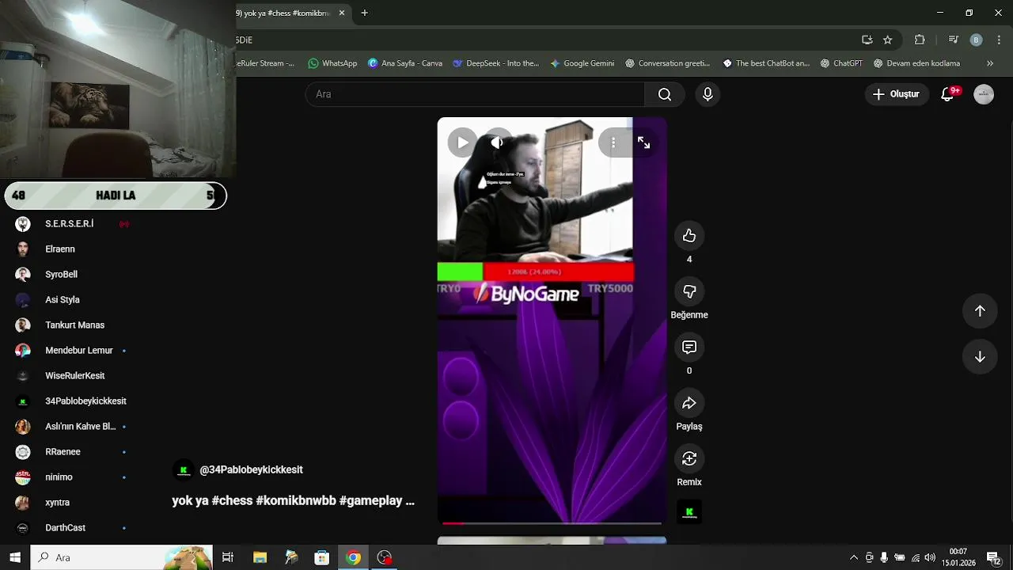Open the Remix option

689,459
